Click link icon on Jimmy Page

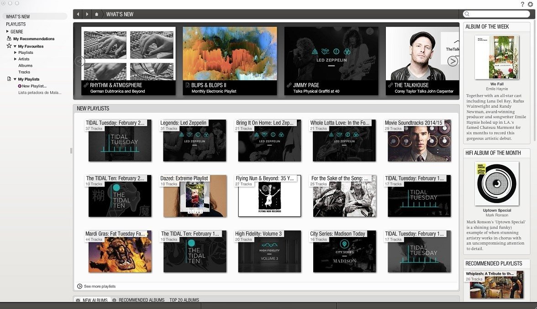pos(290,85)
